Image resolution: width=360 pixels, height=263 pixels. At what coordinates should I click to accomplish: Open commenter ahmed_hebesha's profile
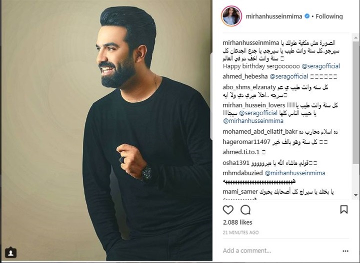245,76
